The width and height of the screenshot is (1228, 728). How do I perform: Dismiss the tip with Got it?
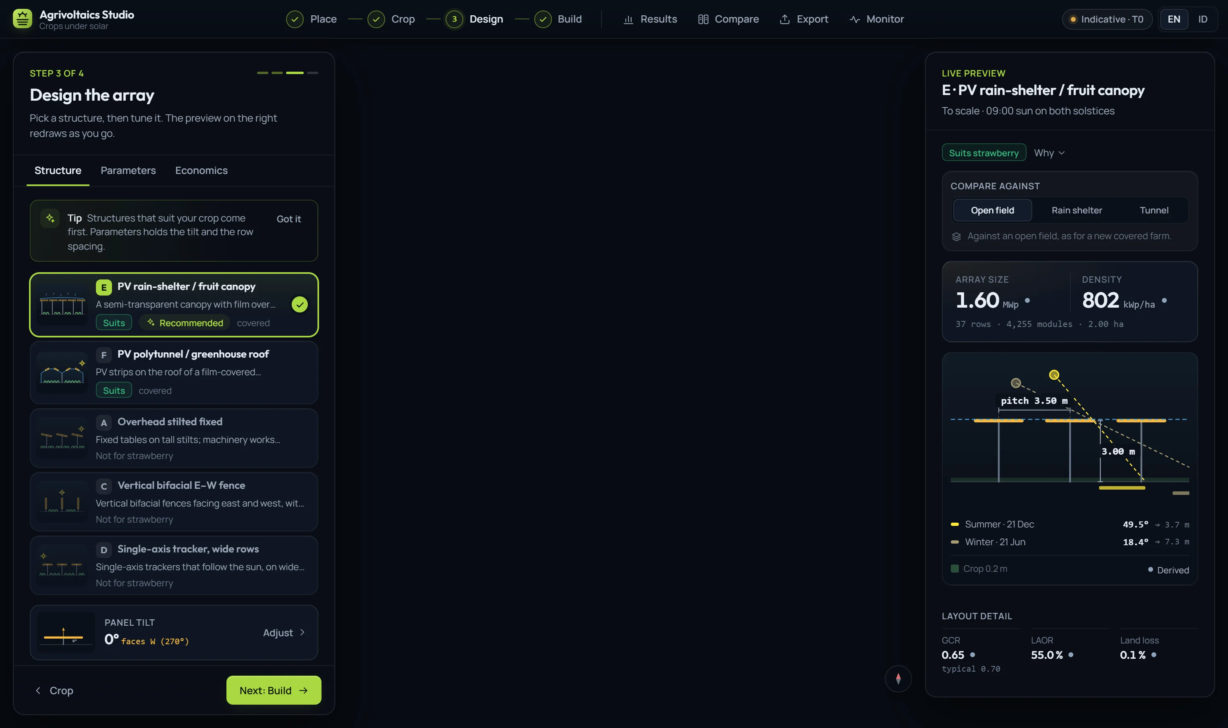click(288, 219)
